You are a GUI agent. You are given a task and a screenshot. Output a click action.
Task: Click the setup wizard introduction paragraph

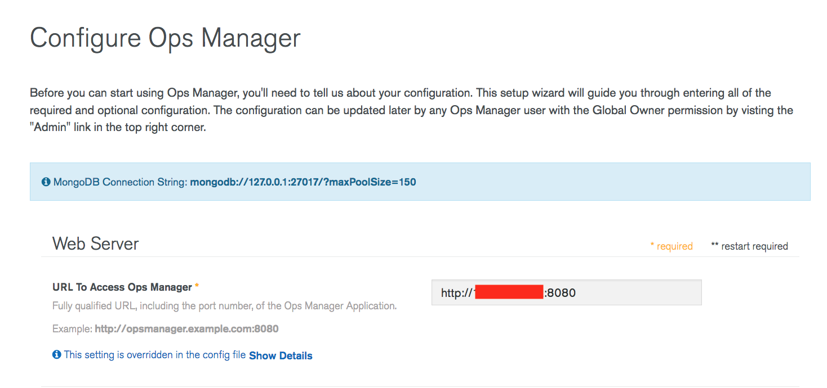(x=411, y=110)
